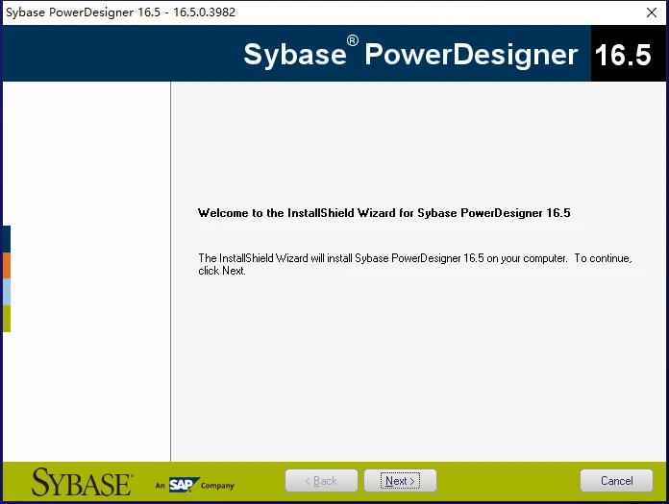Click the SAP company logo
The image size is (669, 504).
tap(184, 485)
